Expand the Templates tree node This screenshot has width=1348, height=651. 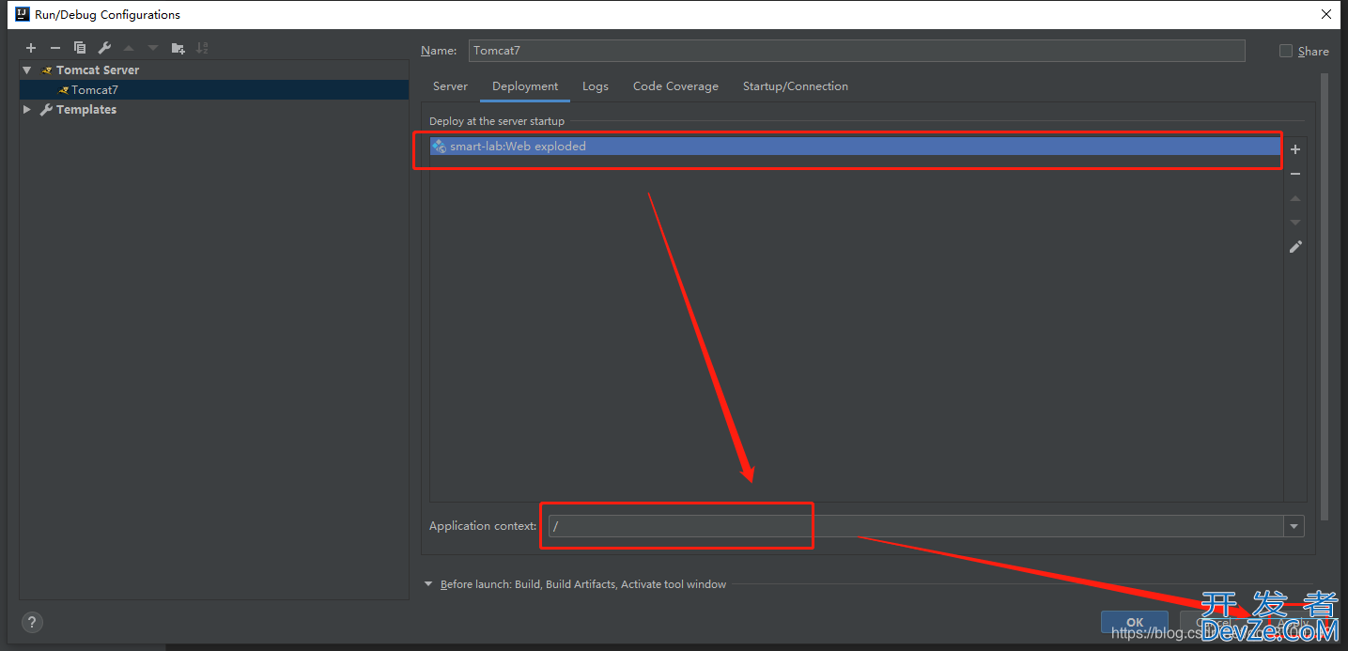pos(27,110)
